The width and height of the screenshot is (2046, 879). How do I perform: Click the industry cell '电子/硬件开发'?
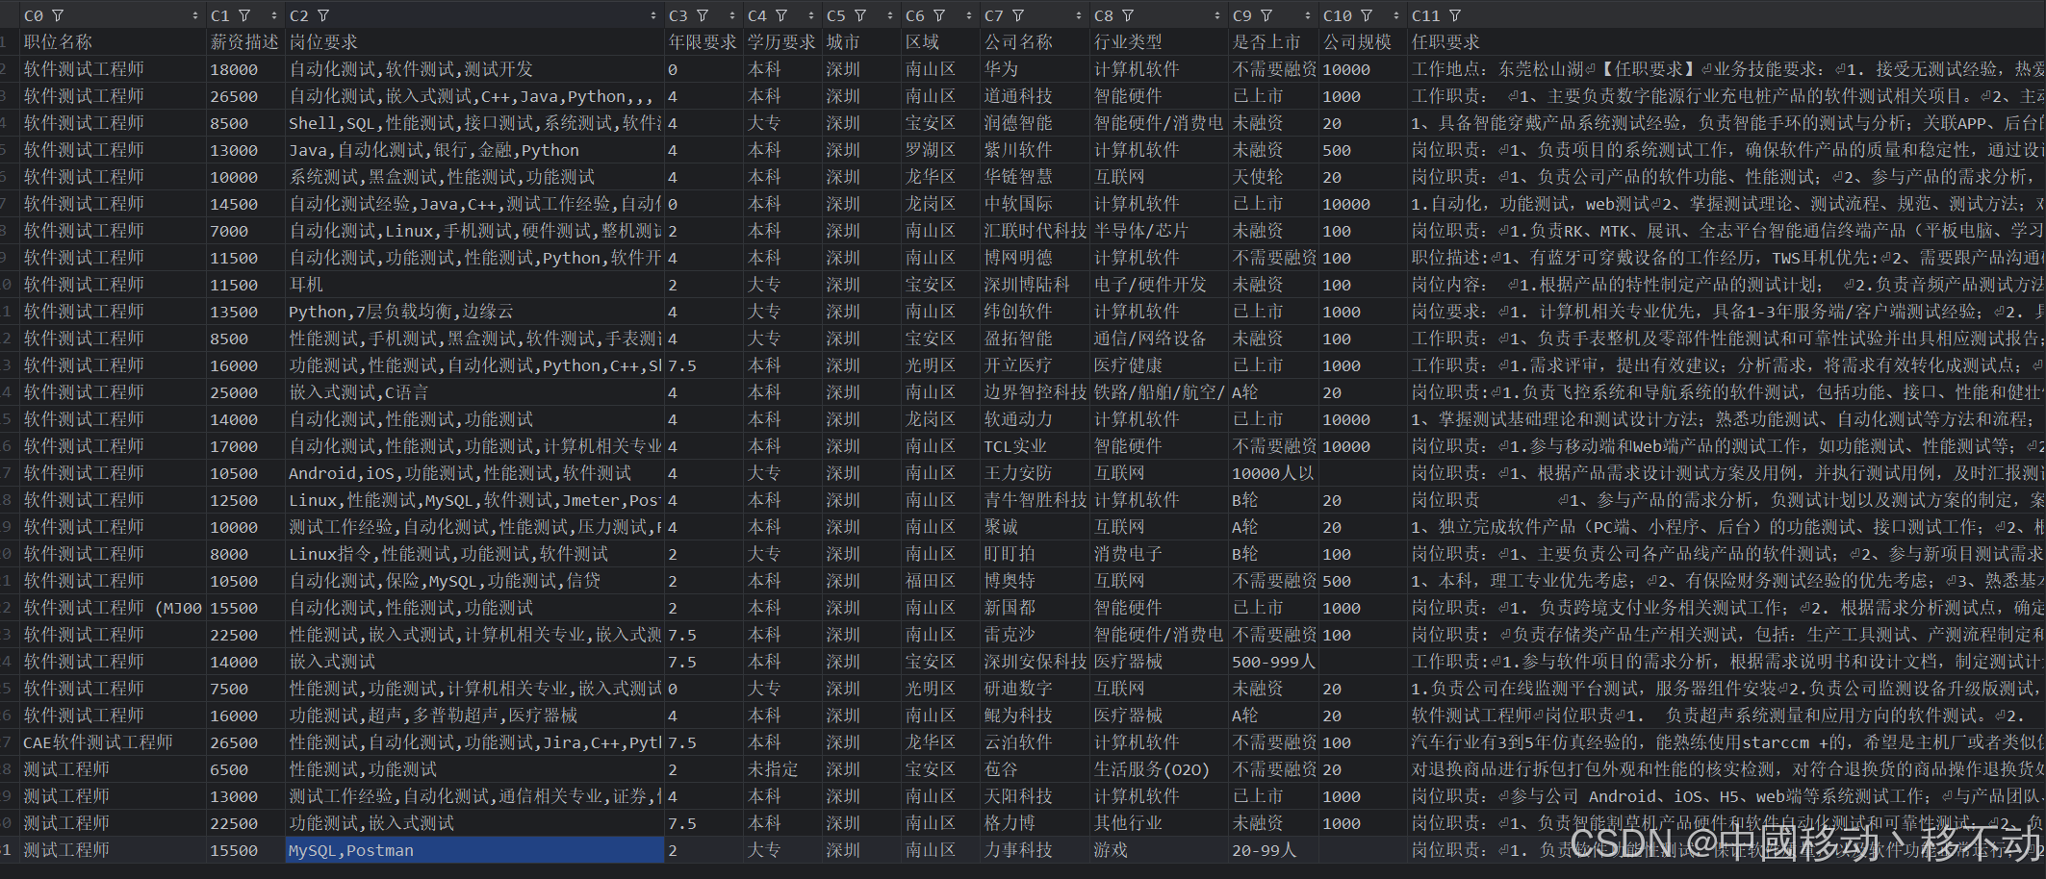[1150, 285]
